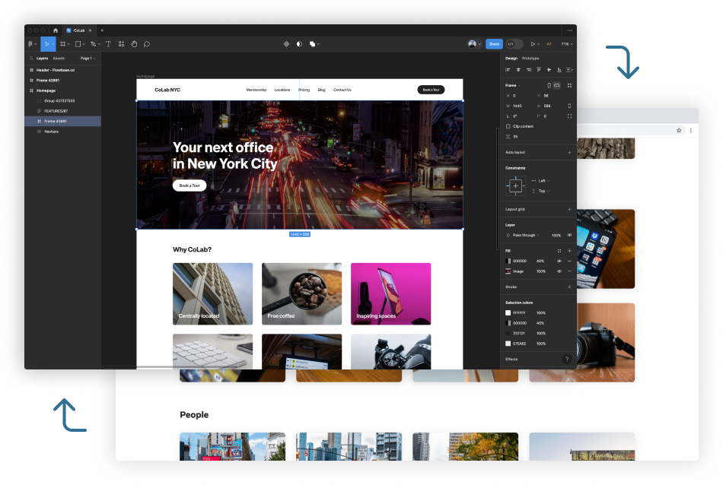Click the blue Share button
The width and height of the screenshot is (723, 485).
pyautogui.click(x=494, y=44)
